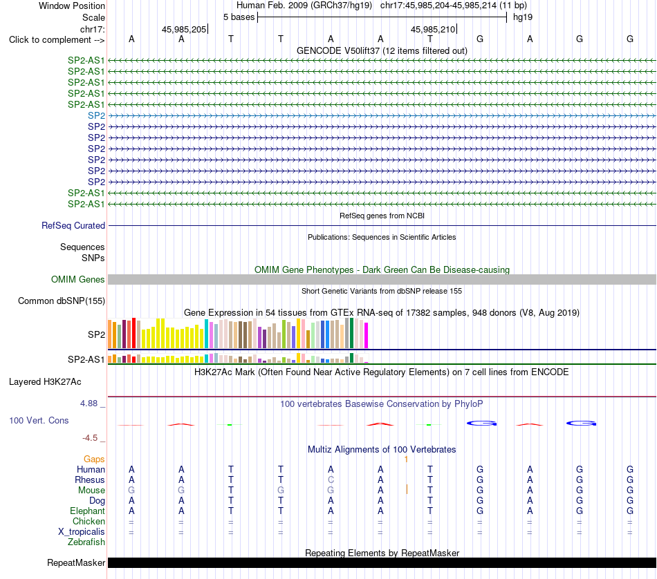
Task: Click the 'Elephant' alignment row label
Action: click(87, 511)
